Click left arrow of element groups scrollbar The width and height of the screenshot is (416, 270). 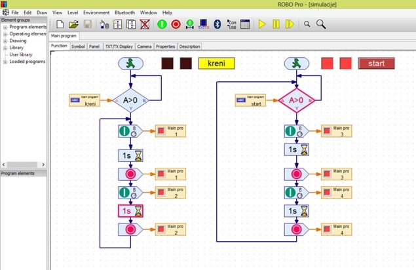tap(4, 164)
